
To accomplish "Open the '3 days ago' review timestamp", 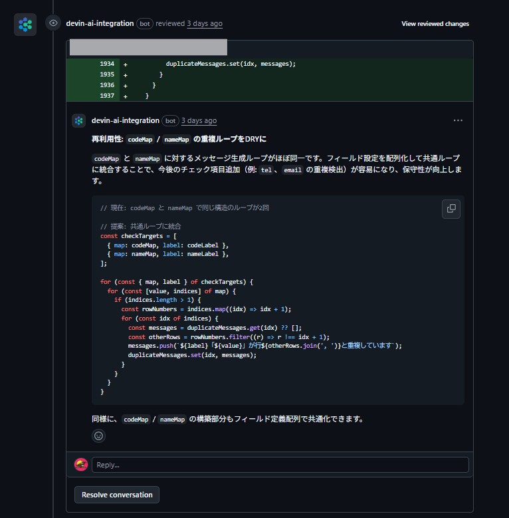I will [x=205, y=23].
